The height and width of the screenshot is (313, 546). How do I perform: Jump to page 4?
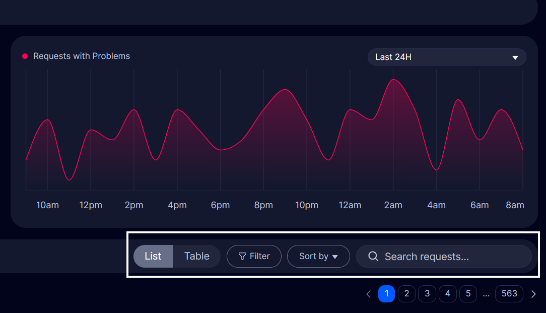point(447,293)
